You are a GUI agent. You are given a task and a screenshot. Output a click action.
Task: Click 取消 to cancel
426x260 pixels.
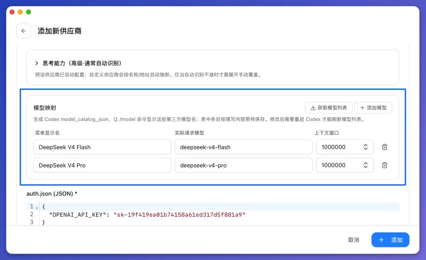[353, 240]
